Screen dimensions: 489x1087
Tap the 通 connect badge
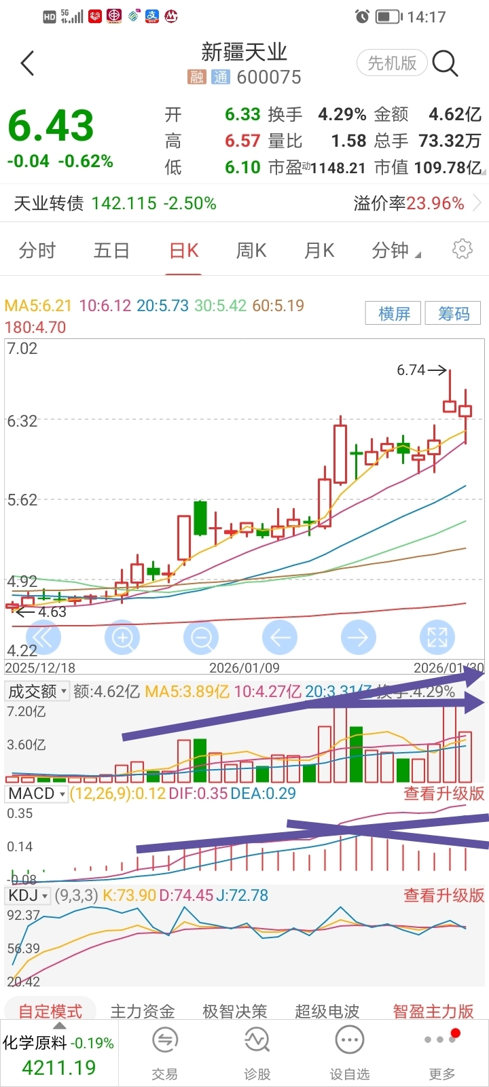tap(221, 77)
